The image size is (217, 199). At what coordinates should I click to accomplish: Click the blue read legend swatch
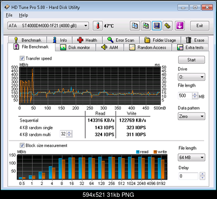click(x=138, y=152)
